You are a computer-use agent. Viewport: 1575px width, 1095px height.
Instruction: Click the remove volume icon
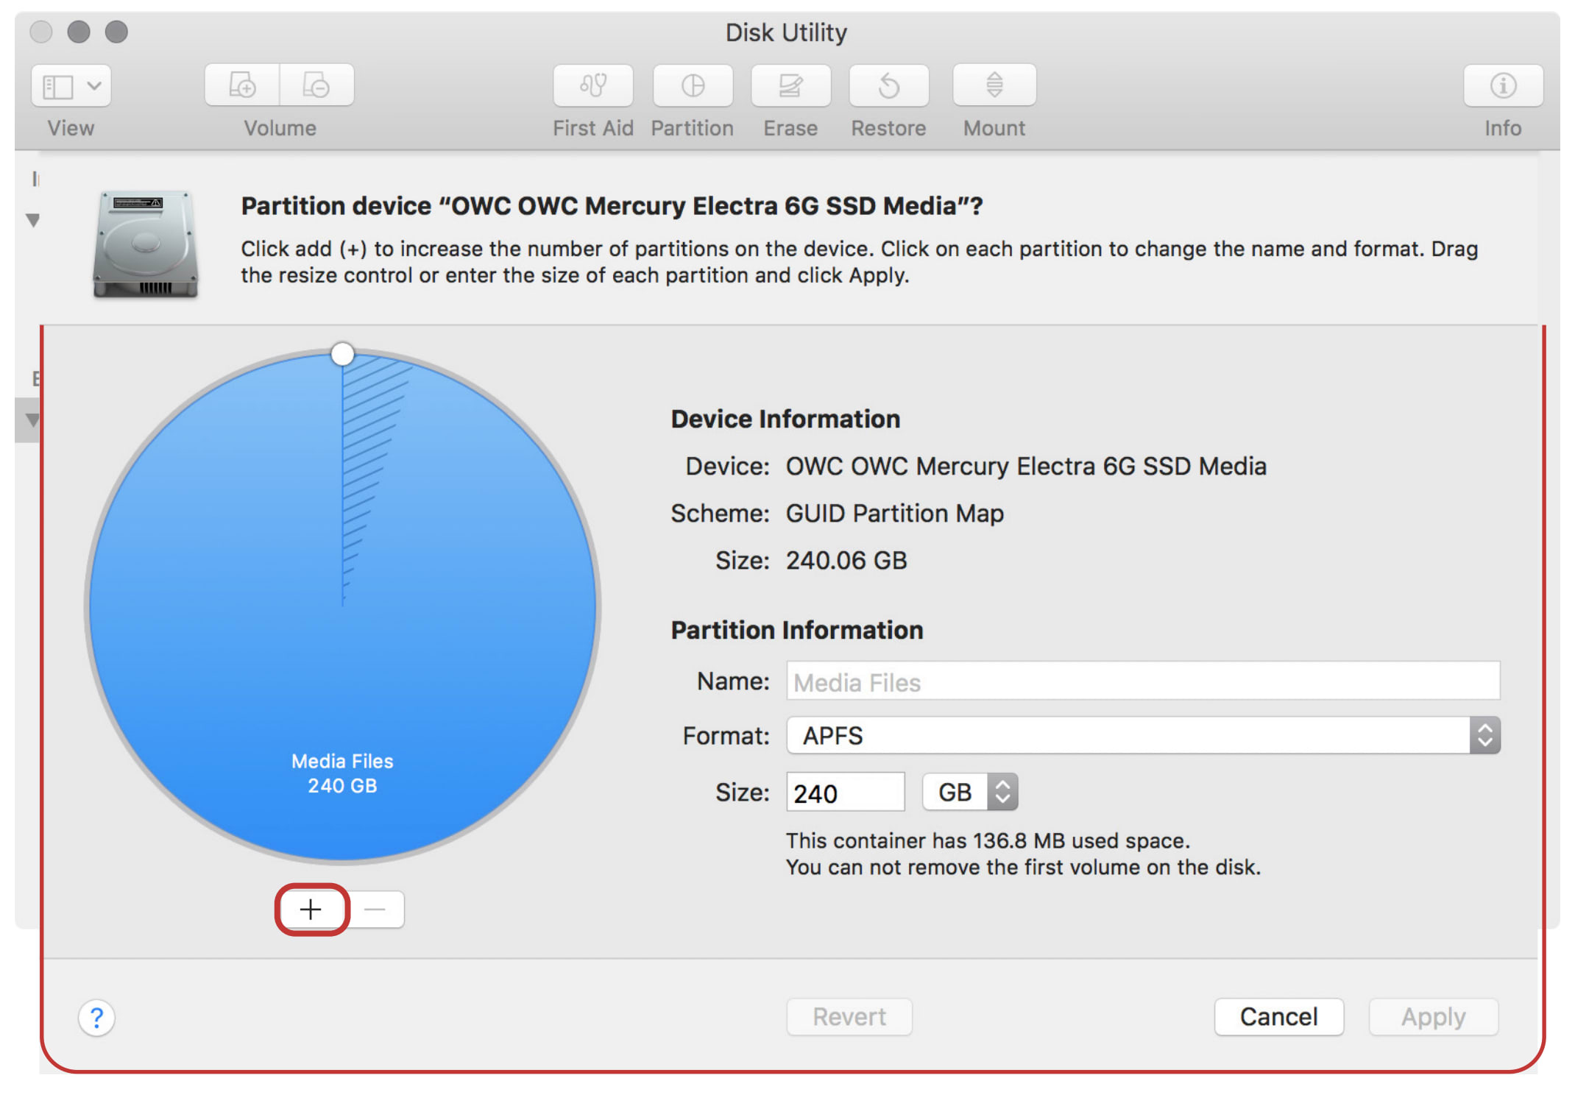coord(316,85)
